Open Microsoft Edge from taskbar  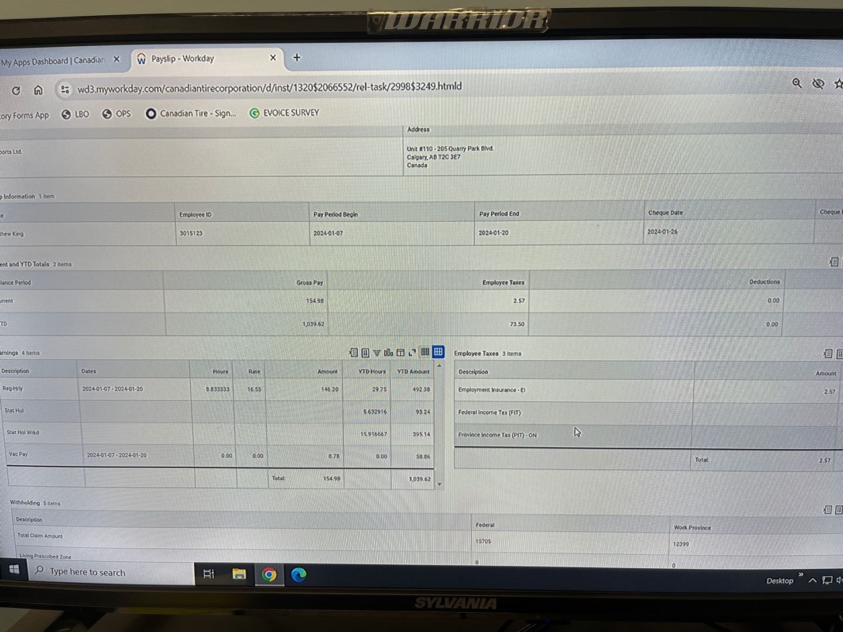click(x=299, y=575)
